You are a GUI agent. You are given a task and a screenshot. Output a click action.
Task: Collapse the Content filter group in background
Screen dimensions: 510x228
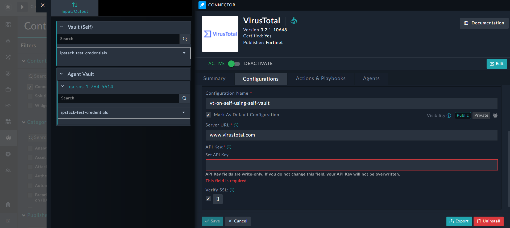coord(24,61)
